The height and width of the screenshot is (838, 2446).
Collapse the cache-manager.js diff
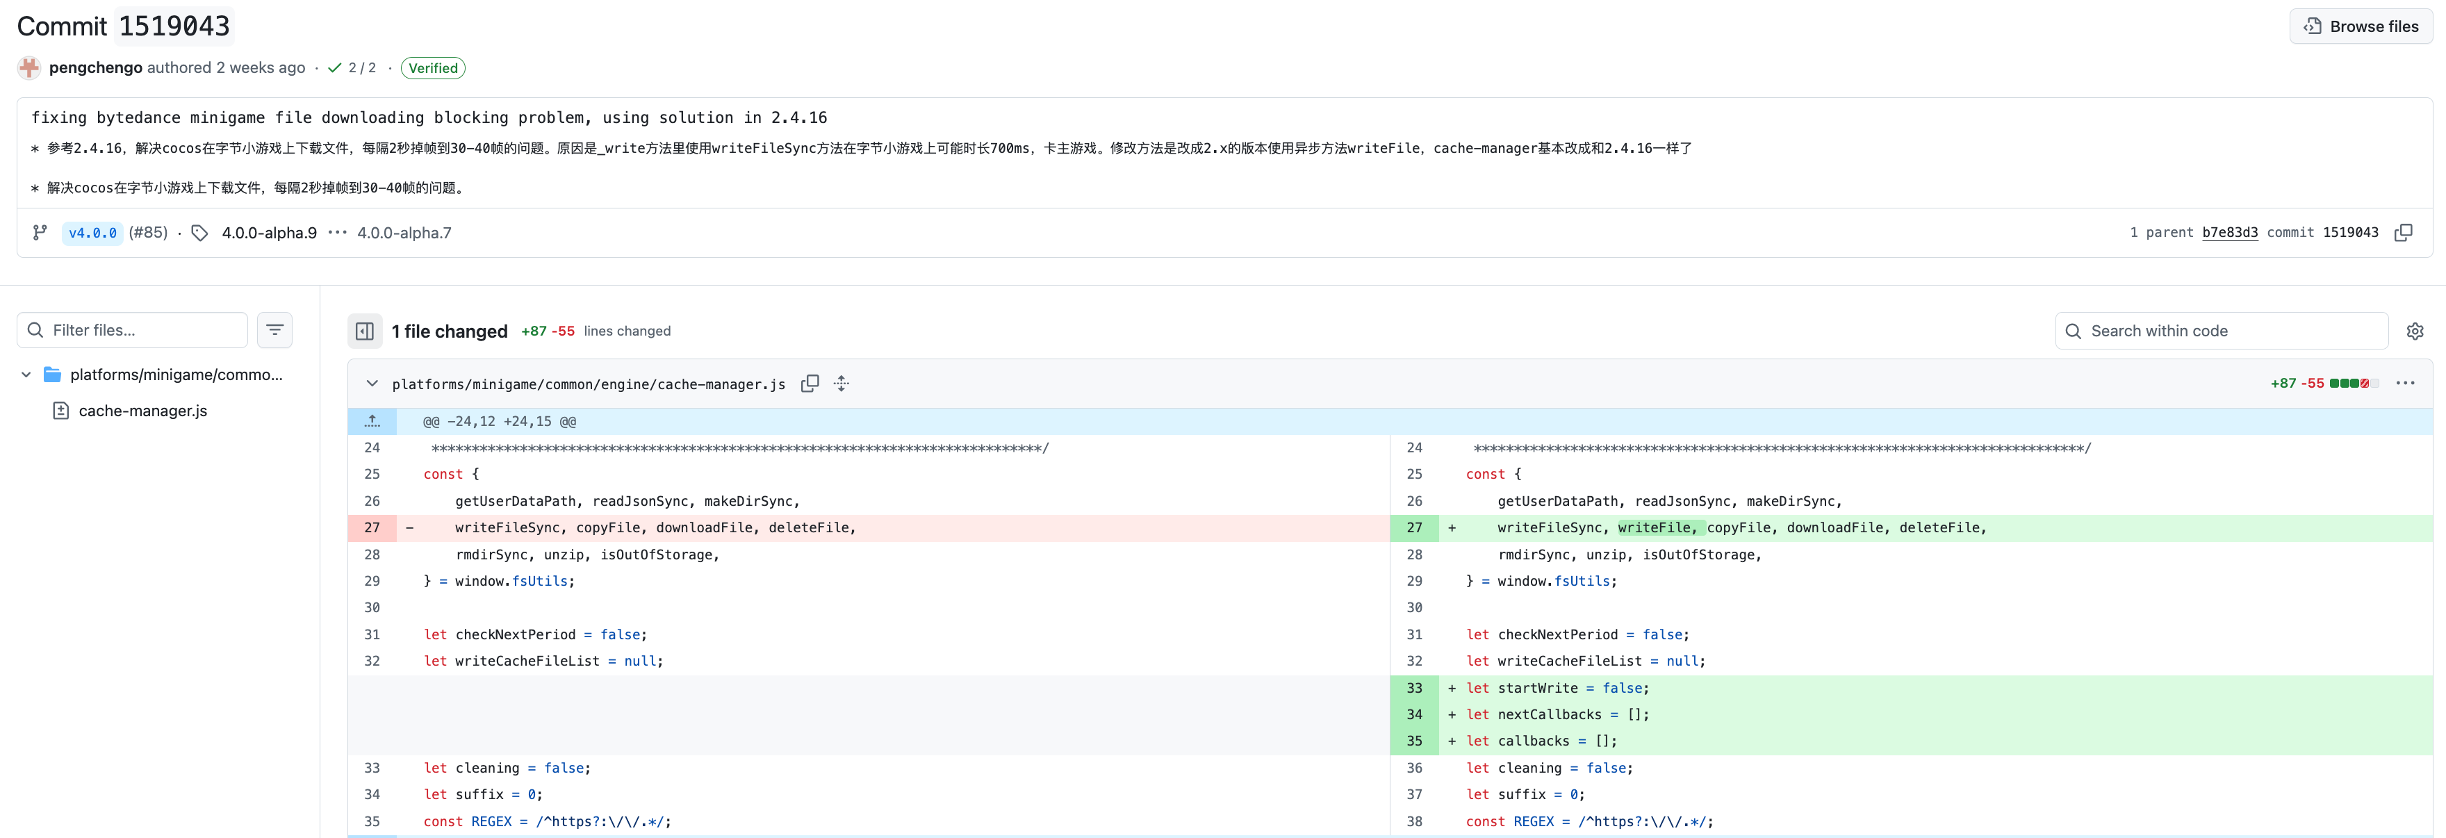[372, 384]
